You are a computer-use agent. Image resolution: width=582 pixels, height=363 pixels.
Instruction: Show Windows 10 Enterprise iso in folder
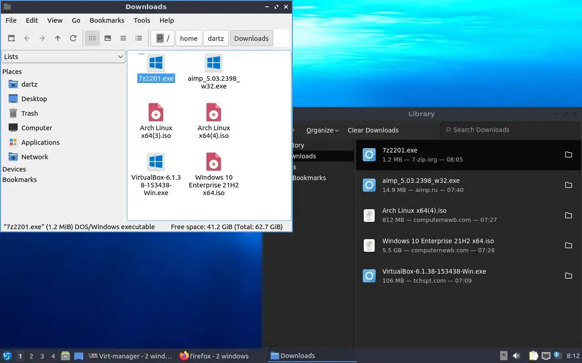[568, 245]
